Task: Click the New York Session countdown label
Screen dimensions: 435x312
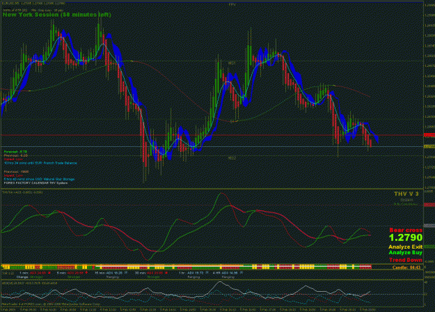Action: (56, 15)
